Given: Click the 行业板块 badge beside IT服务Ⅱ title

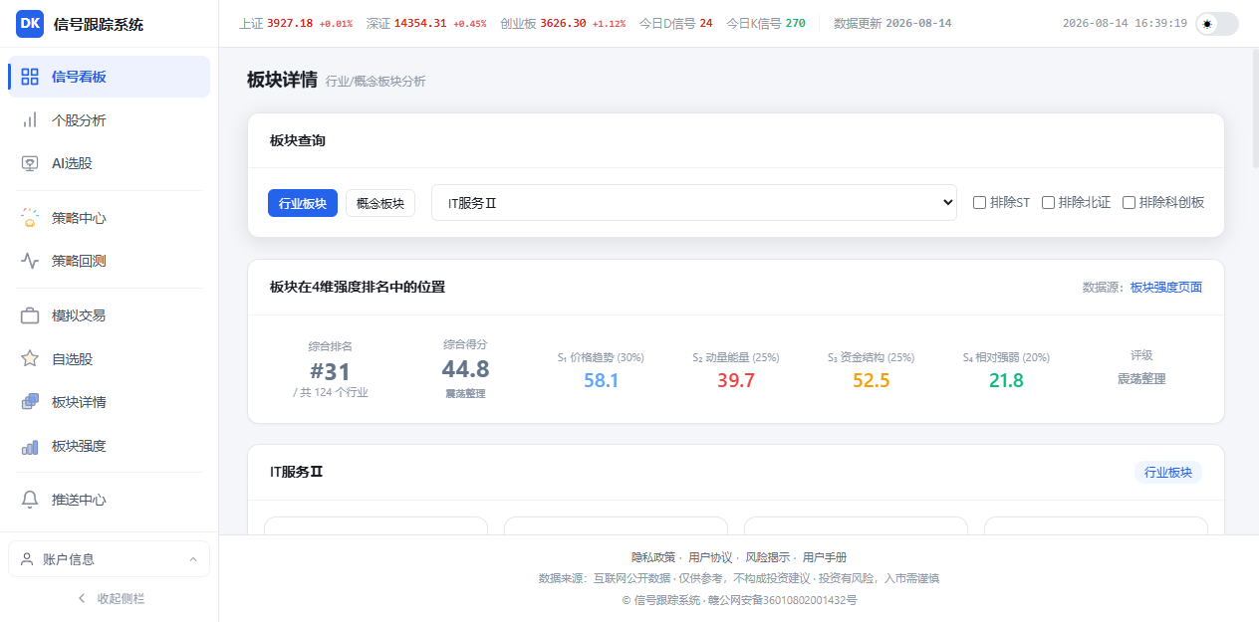Looking at the screenshot, I should tap(1168, 473).
